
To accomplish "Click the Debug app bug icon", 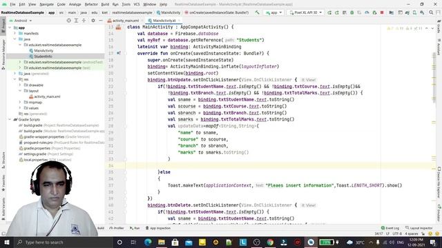I will [352, 12].
